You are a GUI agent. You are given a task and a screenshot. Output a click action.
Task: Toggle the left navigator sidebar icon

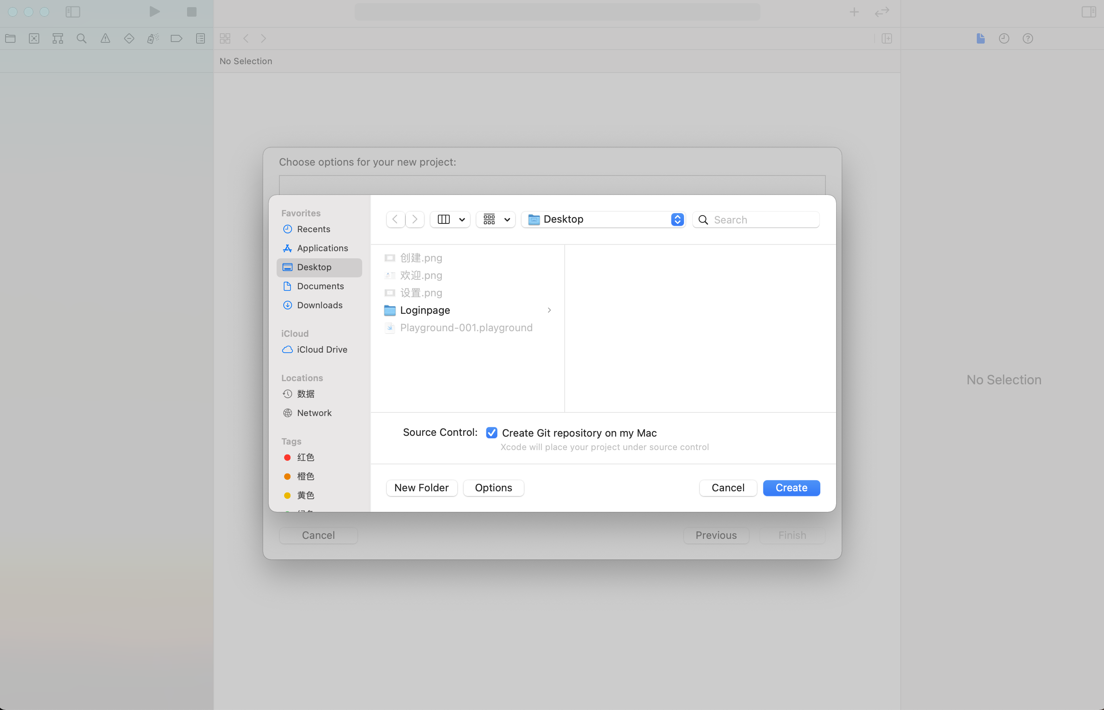pyautogui.click(x=73, y=12)
